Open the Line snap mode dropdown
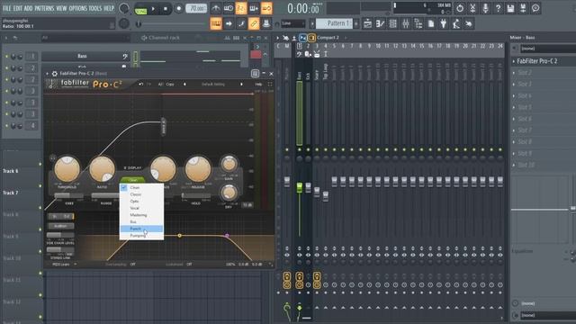Viewport: 576px width, 324px height. 293,24
